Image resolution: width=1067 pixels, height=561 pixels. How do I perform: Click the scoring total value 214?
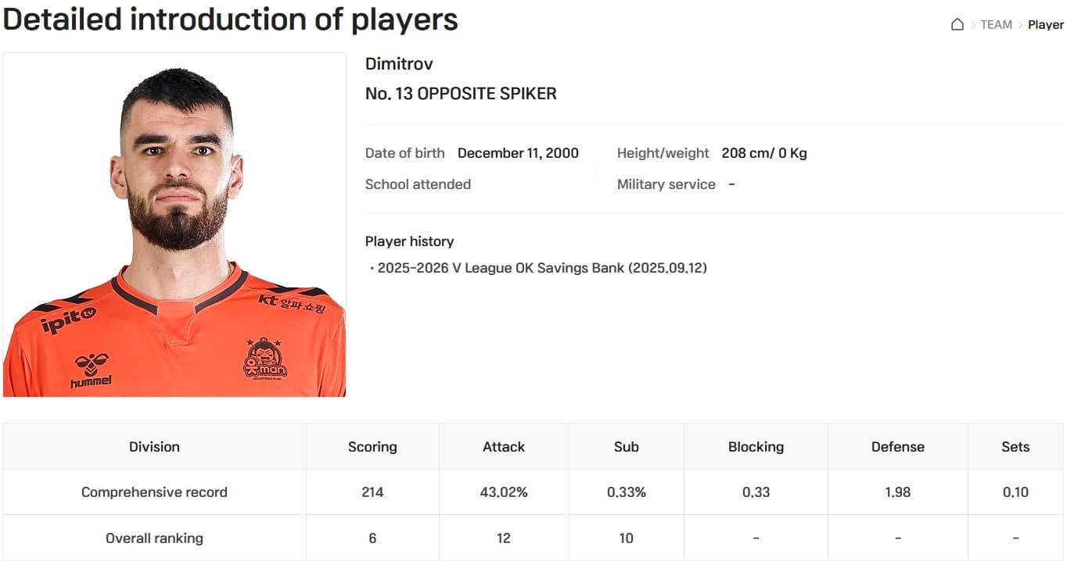(x=372, y=492)
